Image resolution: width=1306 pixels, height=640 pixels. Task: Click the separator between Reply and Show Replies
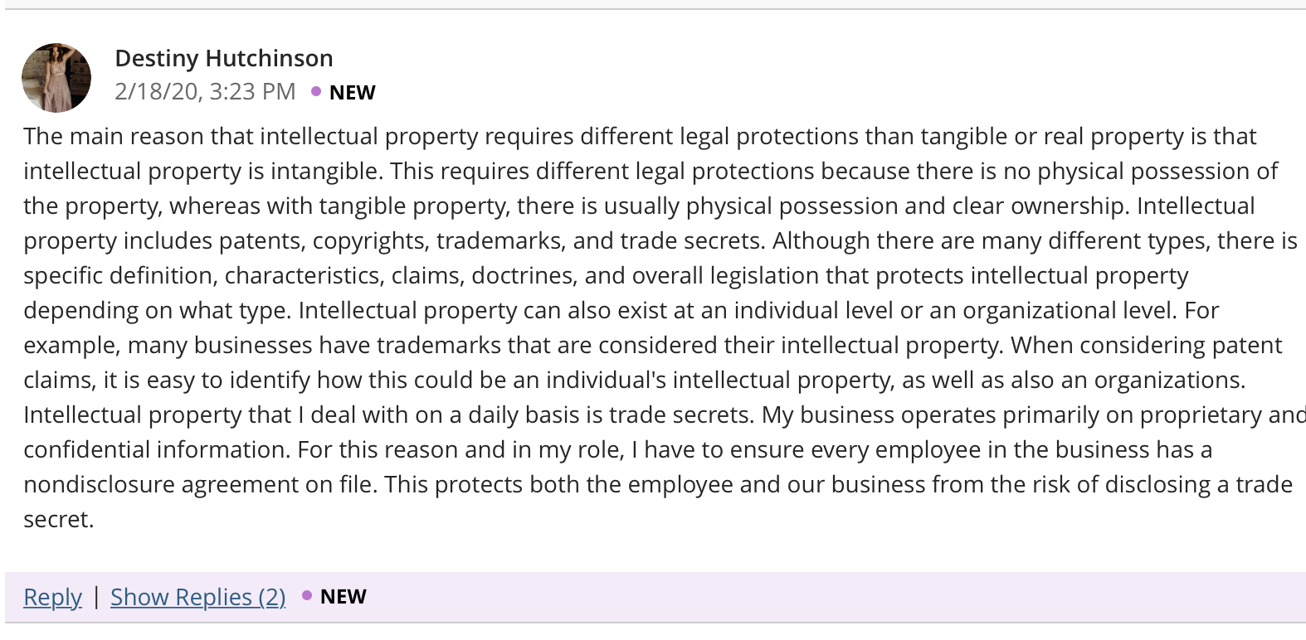(96, 596)
